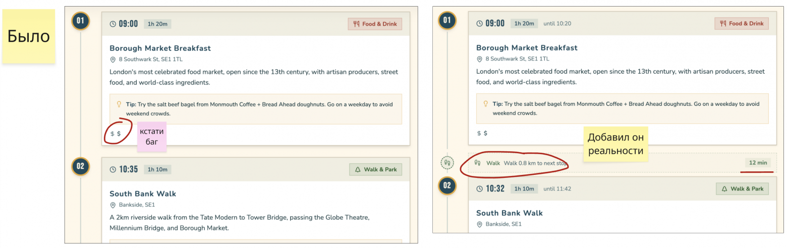Click the footsteps icon inside the Walk row
The width and height of the screenshot is (787, 248).
tap(478, 163)
